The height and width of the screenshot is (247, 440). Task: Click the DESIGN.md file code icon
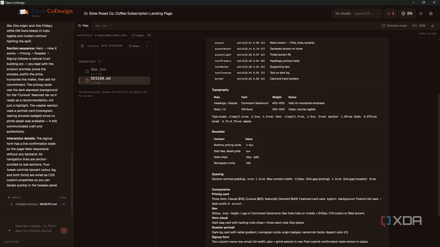tap(87, 80)
